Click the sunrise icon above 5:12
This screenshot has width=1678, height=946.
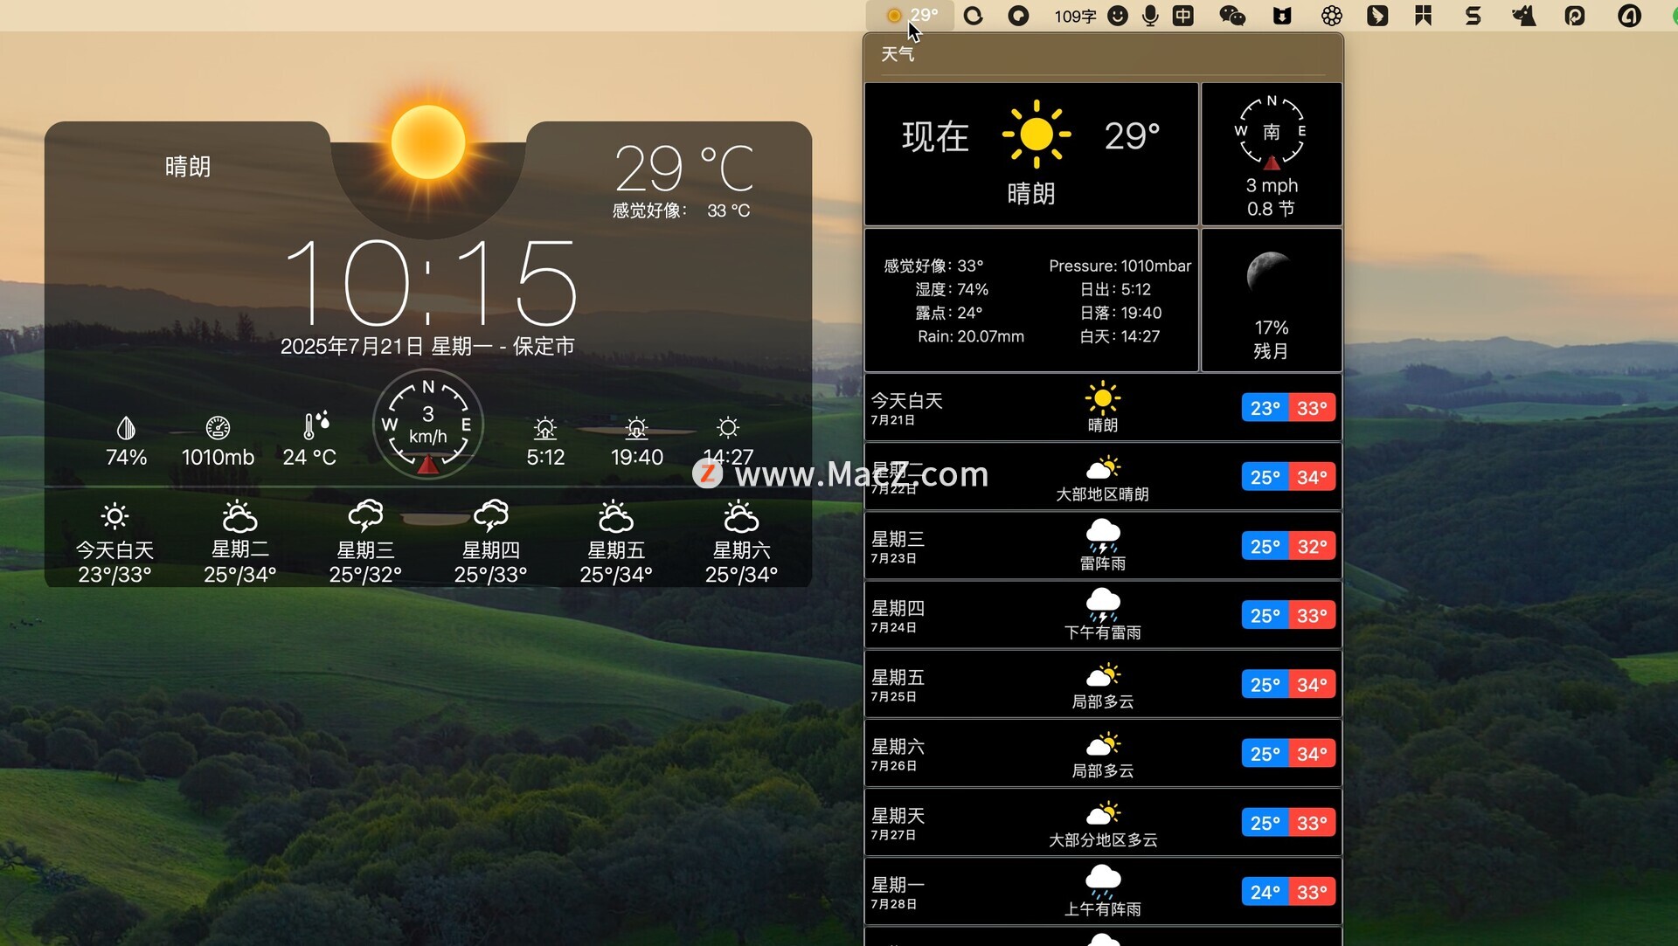545,428
